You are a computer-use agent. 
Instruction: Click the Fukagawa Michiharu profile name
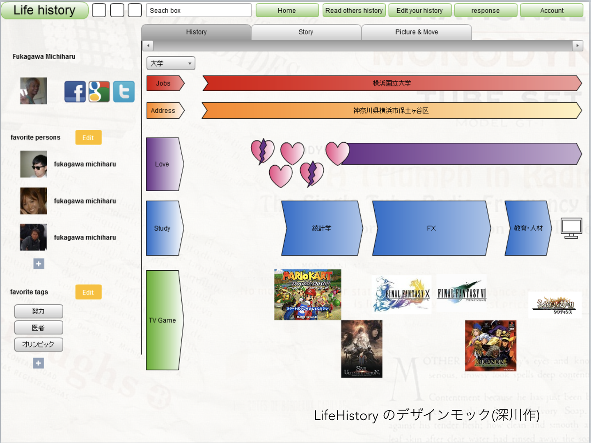(44, 57)
